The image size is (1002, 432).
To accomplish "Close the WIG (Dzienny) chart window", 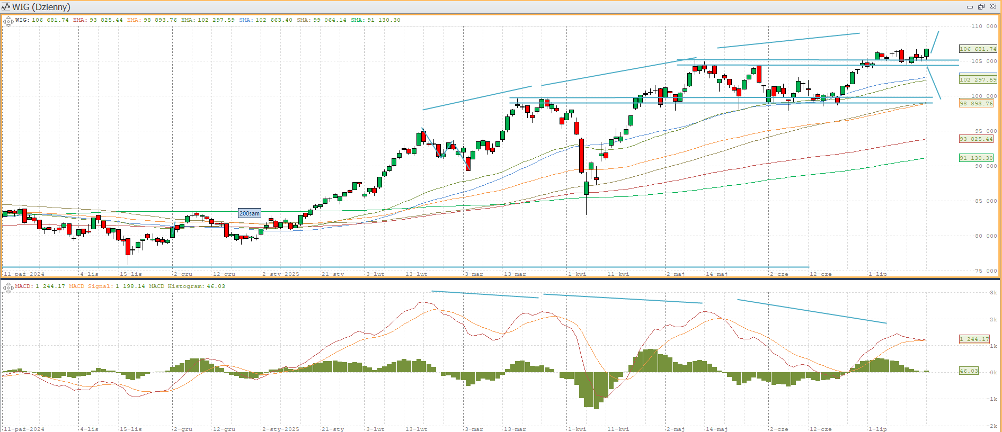I will tap(993, 7).
